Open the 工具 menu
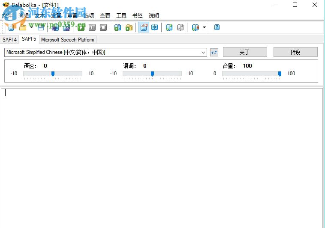The image size is (325, 228). (121, 15)
